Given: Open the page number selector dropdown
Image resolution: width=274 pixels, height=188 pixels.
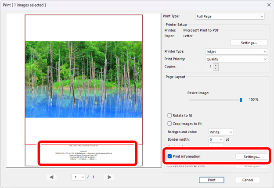Looking at the screenshot, I should click(79, 177).
